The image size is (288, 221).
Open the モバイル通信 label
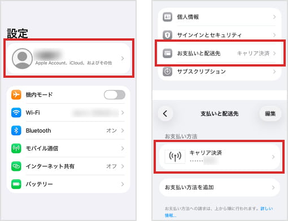pos(42,148)
